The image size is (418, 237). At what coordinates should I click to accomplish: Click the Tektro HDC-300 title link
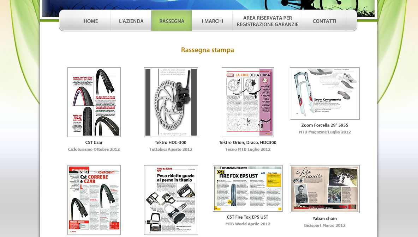171,142
